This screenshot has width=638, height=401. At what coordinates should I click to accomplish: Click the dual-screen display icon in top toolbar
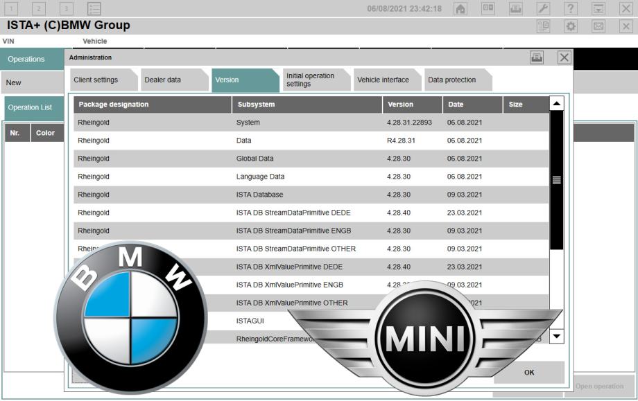pos(488,8)
